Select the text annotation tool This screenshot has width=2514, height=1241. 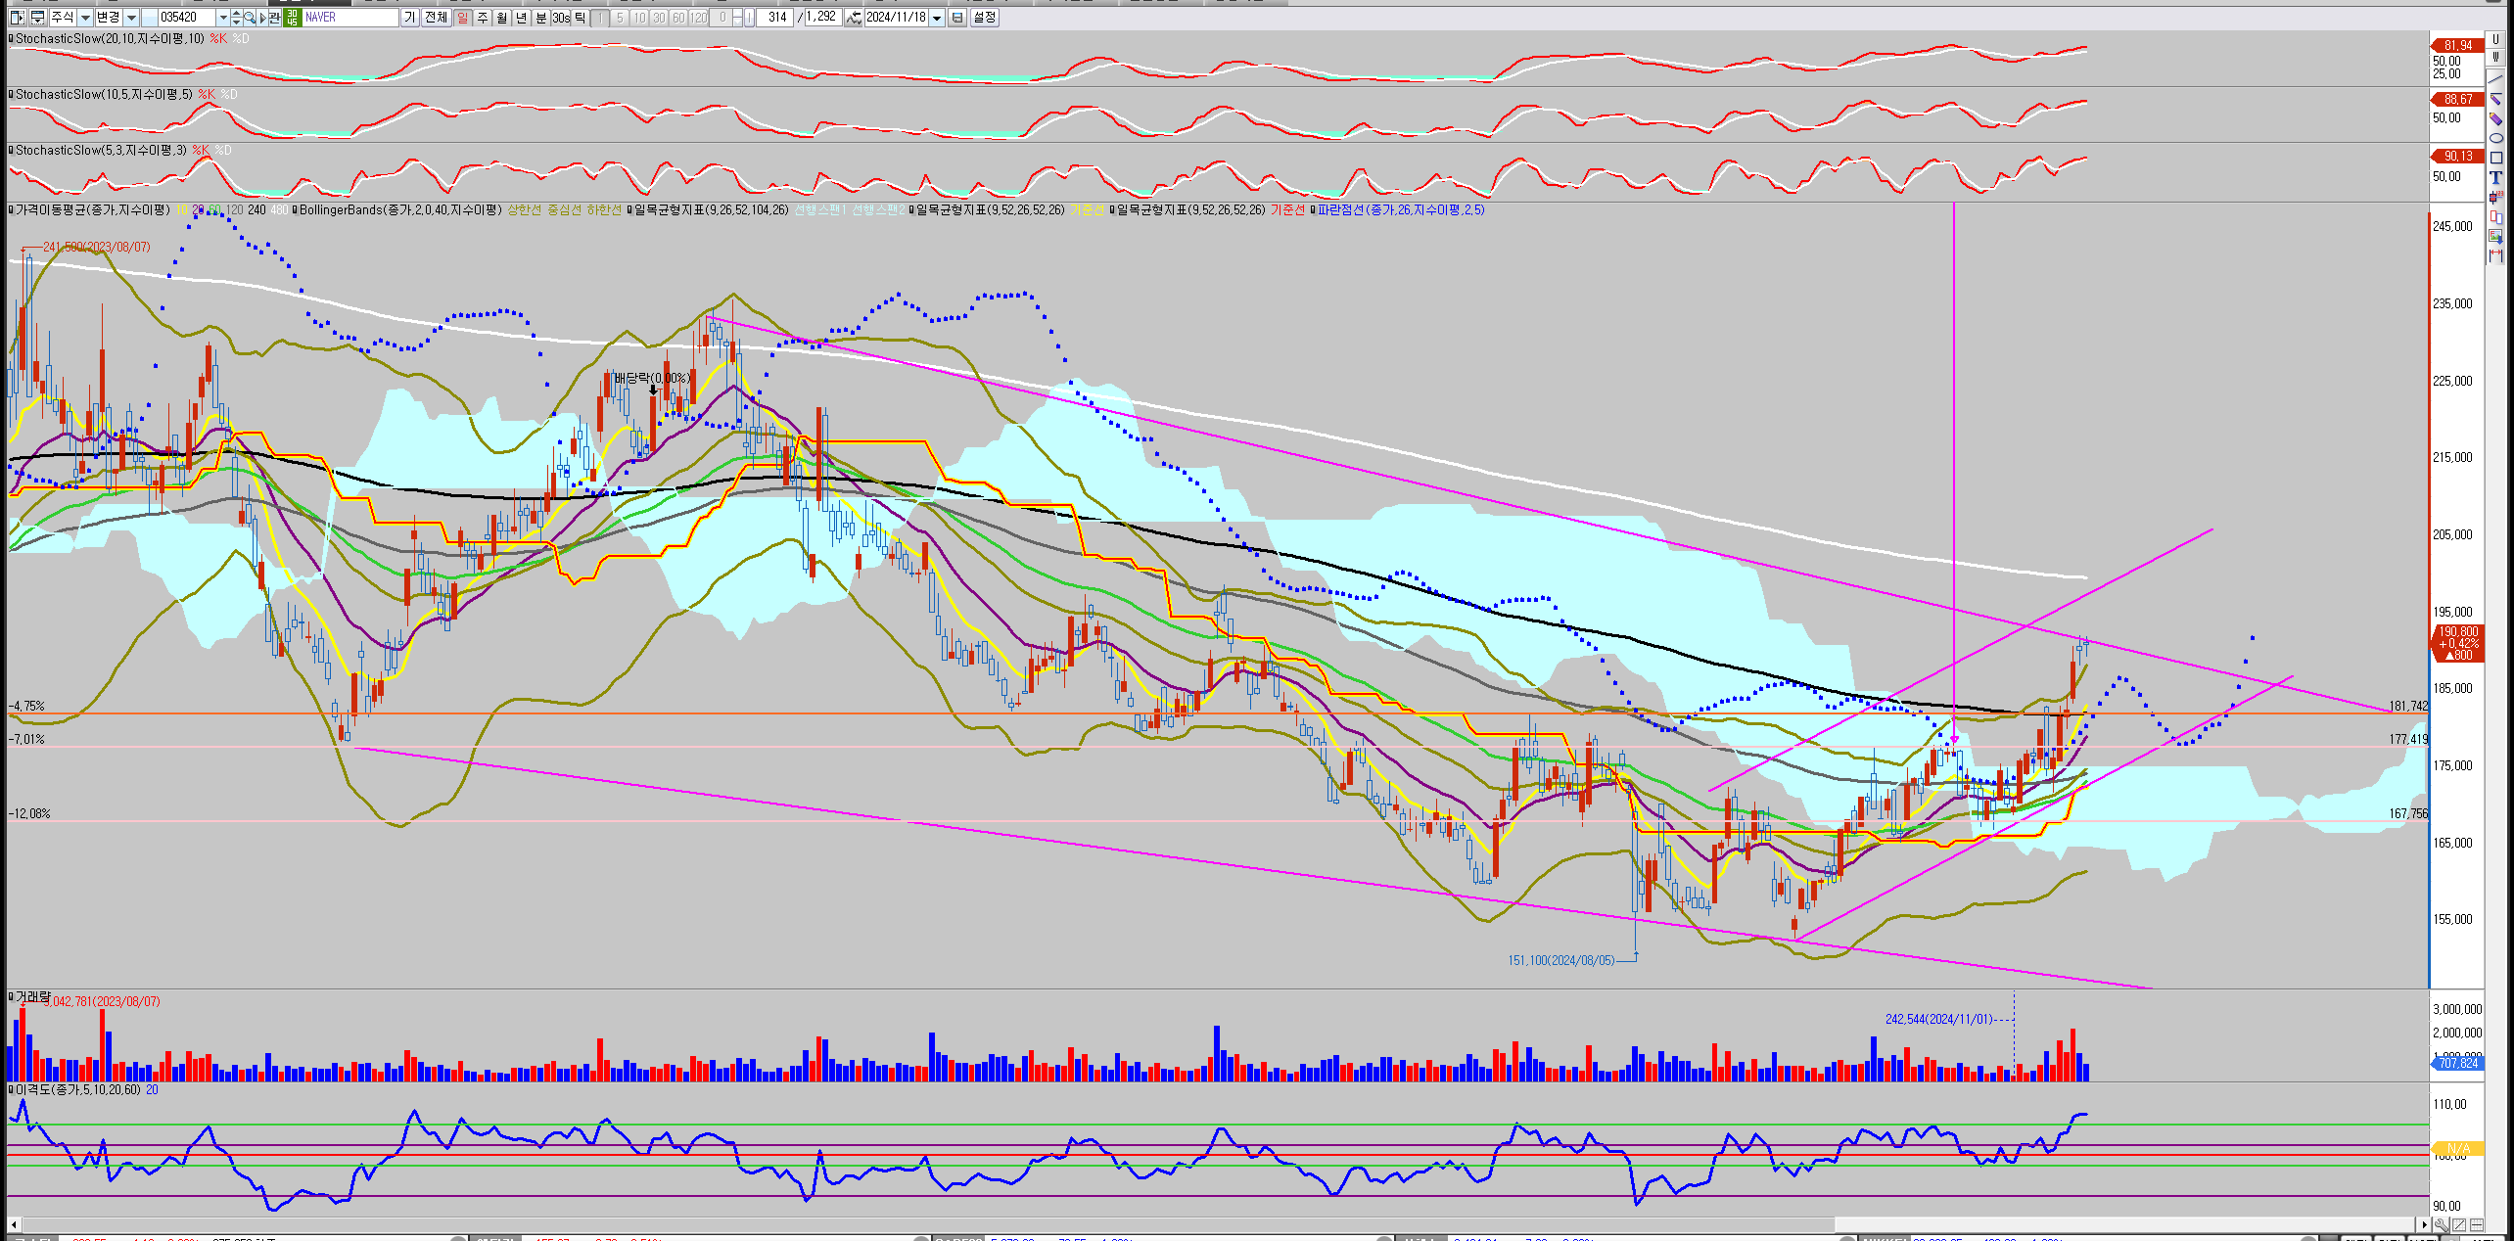click(2496, 177)
